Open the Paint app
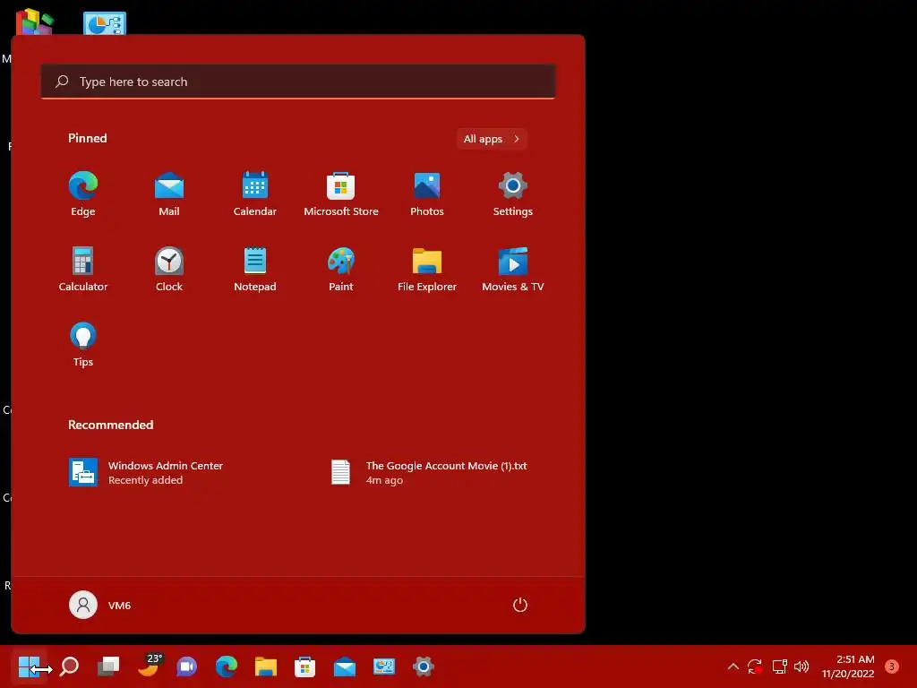Image resolution: width=917 pixels, height=688 pixels. [341, 269]
